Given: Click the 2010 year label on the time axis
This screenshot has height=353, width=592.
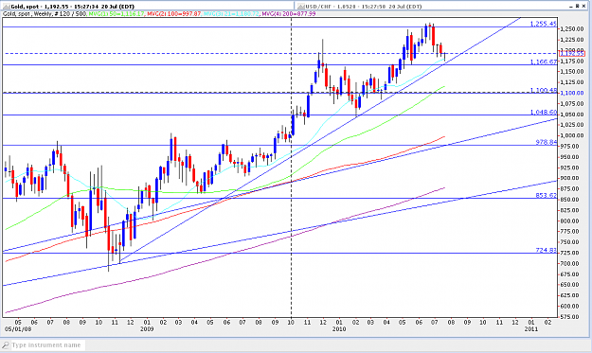Looking at the screenshot, I should 339,328.
